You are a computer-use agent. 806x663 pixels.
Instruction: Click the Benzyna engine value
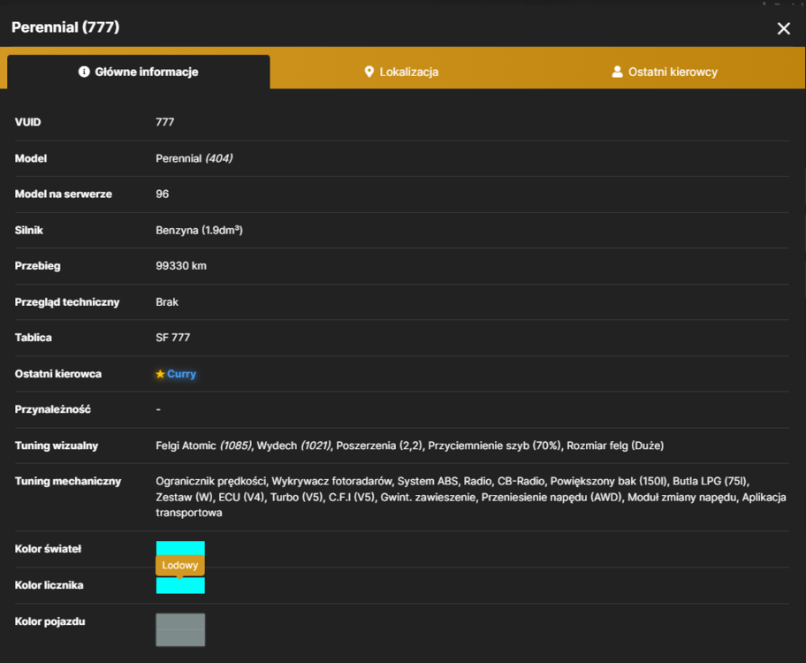(x=199, y=230)
